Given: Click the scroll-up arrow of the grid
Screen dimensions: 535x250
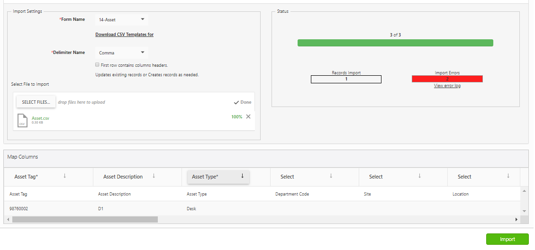Looking at the screenshot, I should pyautogui.click(x=525, y=190).
